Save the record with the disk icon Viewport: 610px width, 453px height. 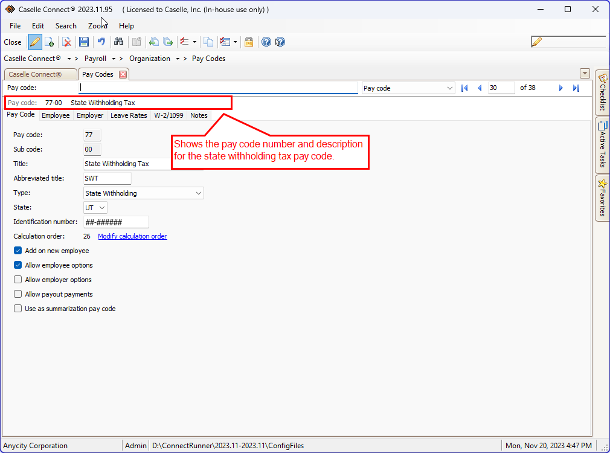pos(84,42)
